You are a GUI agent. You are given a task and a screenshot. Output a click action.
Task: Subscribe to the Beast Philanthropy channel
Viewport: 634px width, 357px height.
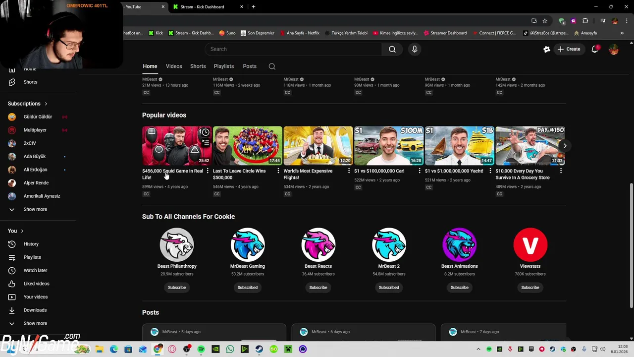click(x=177, y=288)
